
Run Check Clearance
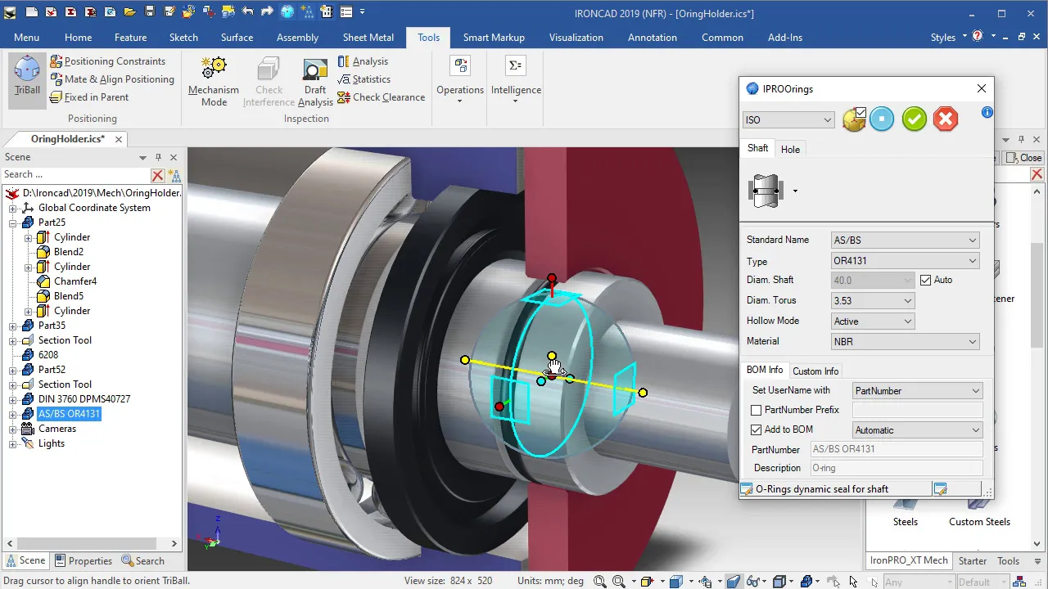382,97
